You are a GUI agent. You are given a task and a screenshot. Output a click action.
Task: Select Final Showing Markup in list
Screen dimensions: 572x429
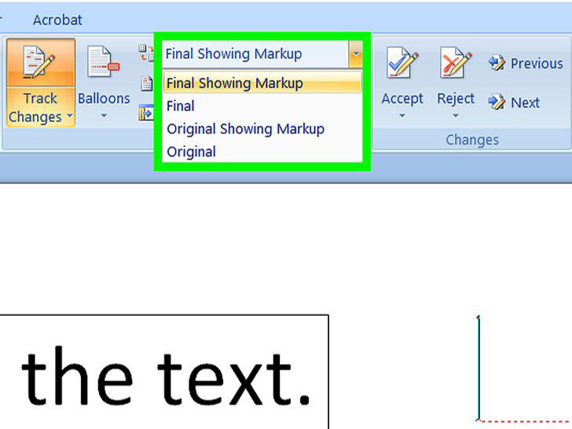point(262,83)
